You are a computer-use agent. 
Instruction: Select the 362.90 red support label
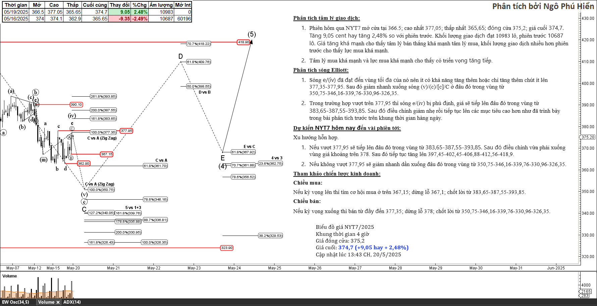(84, 164)
